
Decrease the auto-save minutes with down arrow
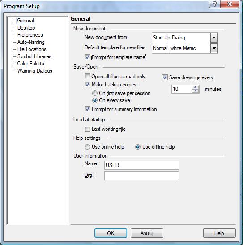click(196, 91)
